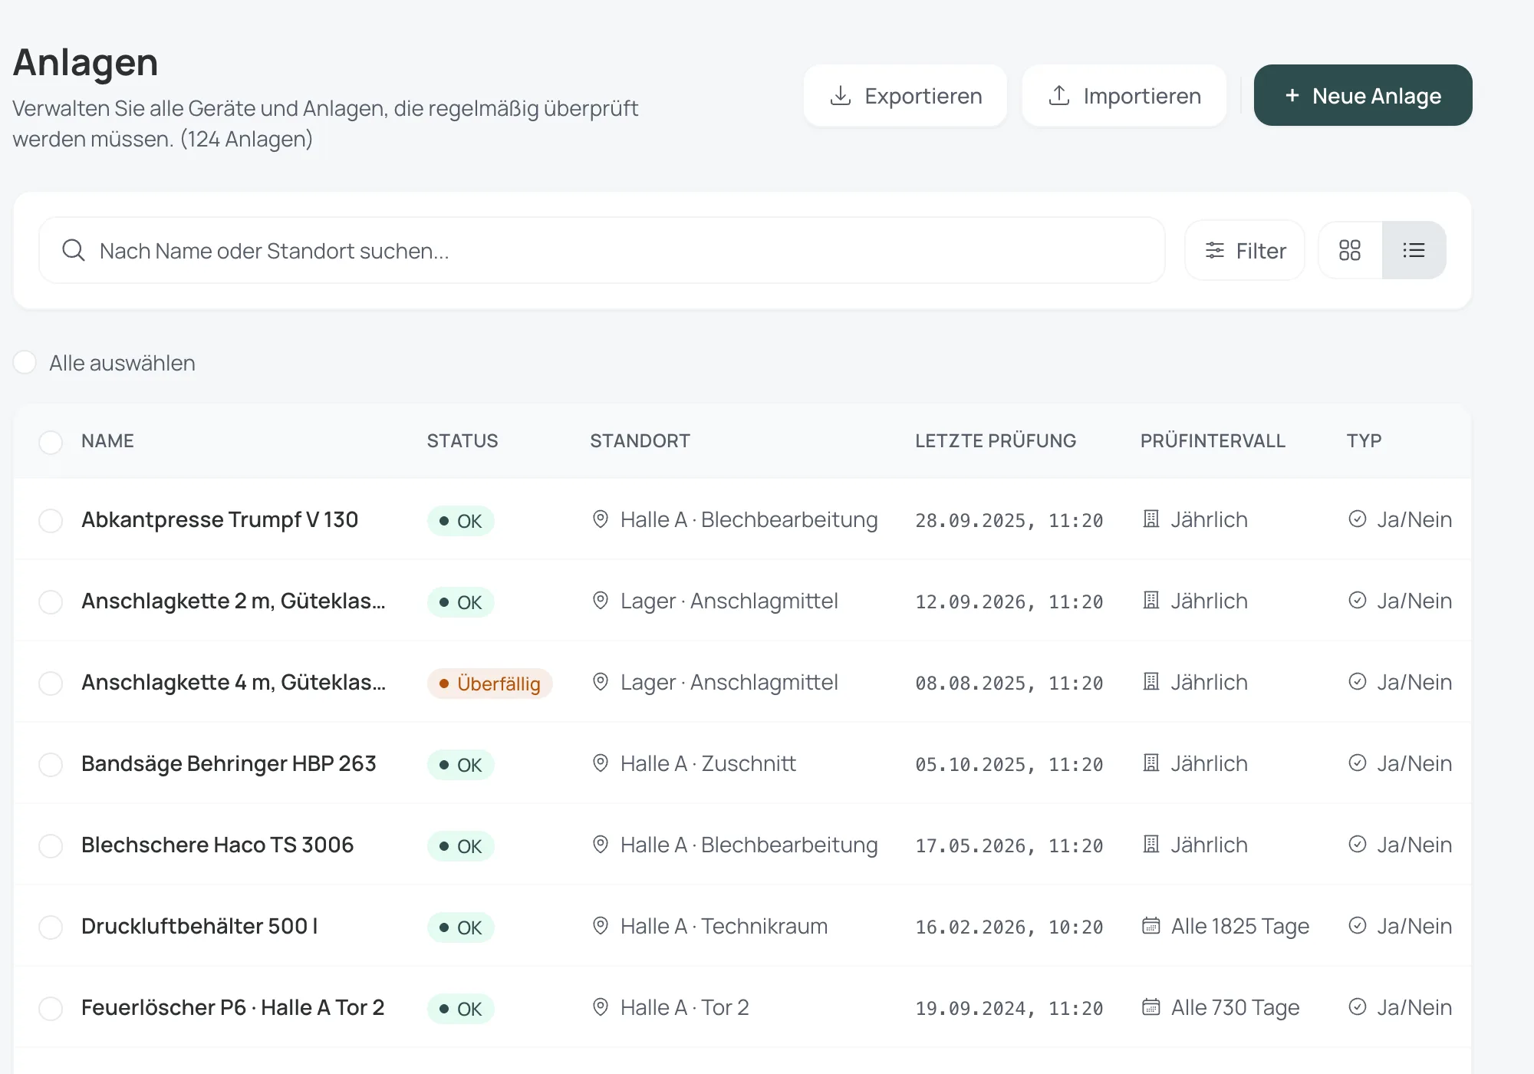The height and width of the screenshot is (1074, 1534).
Task: Click the Exportieren button
Action: [905, 95]
